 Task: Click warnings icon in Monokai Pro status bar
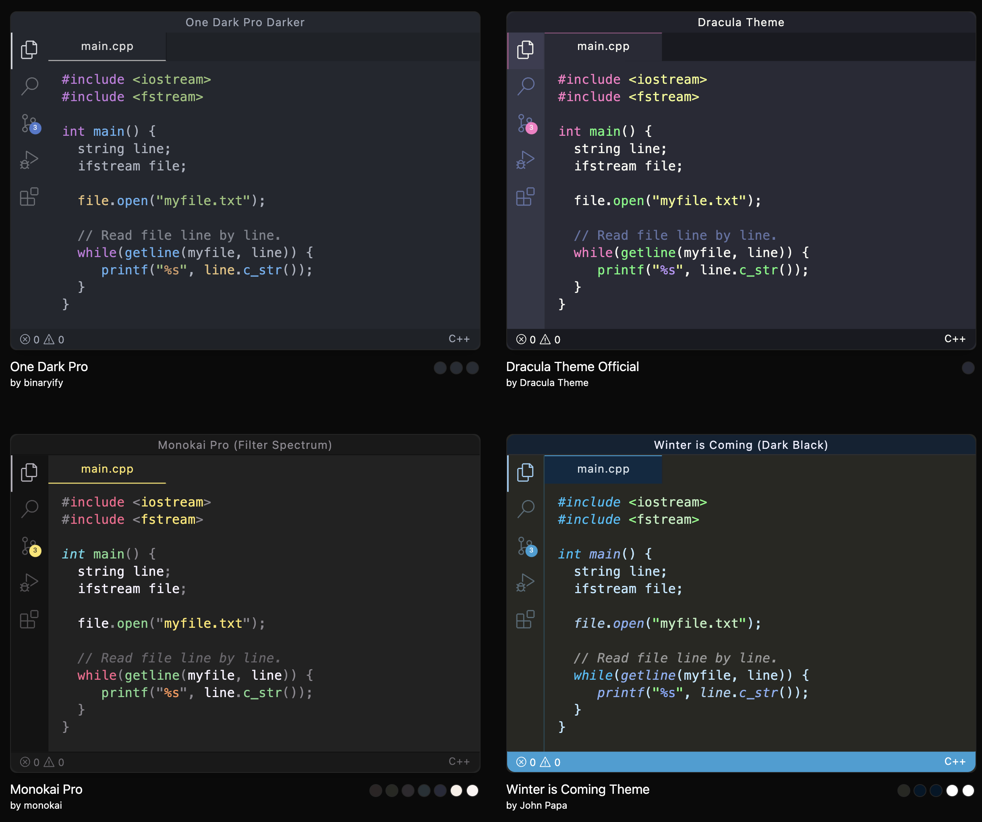pos(49,762)
